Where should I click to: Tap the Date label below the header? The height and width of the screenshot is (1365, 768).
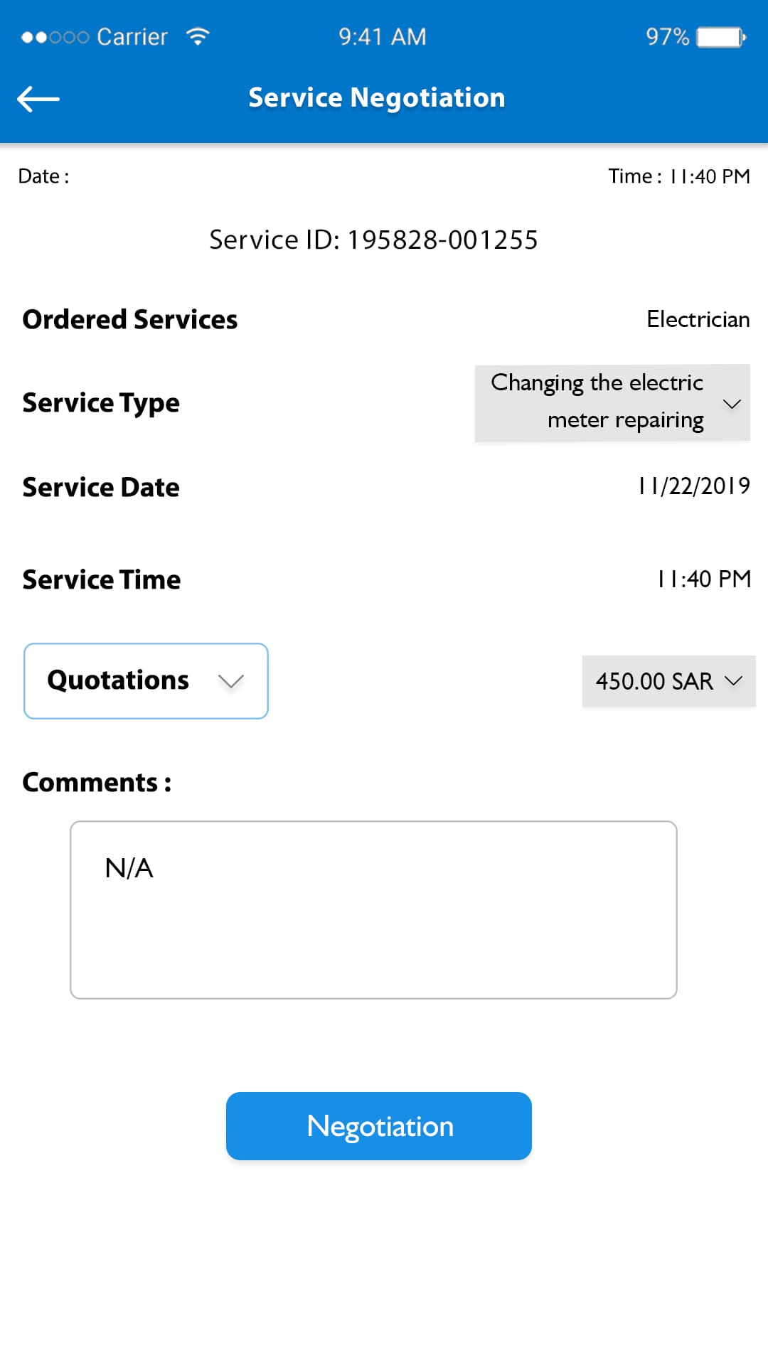(x=43, y=176)
